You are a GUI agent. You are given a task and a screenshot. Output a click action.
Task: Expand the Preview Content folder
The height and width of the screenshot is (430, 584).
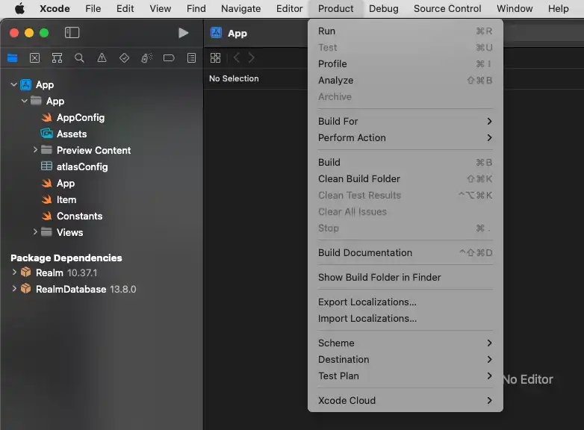35,151
